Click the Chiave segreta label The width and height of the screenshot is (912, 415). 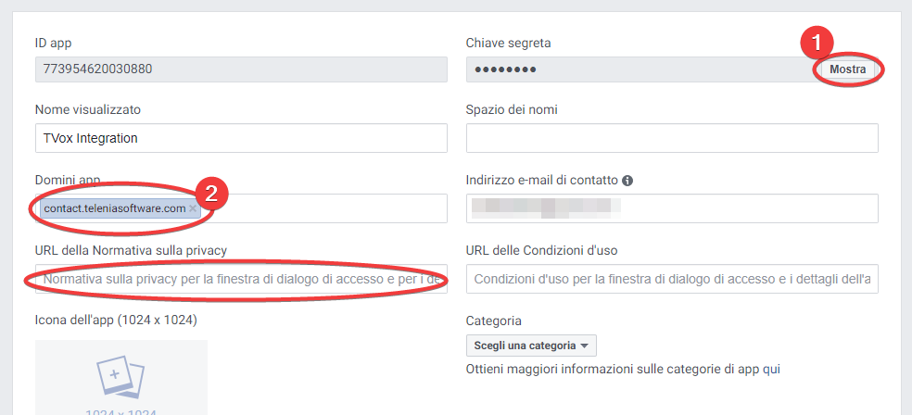coord(508,43)
